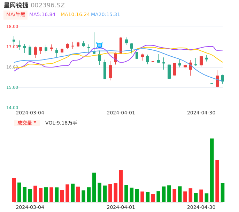Click the MA10:16.24 legend label
This screenshot has height=212, width=239.
75,15
